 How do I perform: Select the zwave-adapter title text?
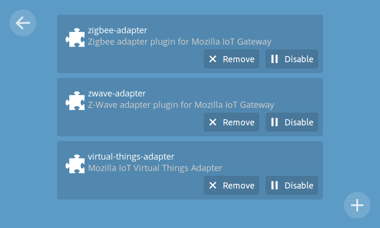[x=117, y=94]
